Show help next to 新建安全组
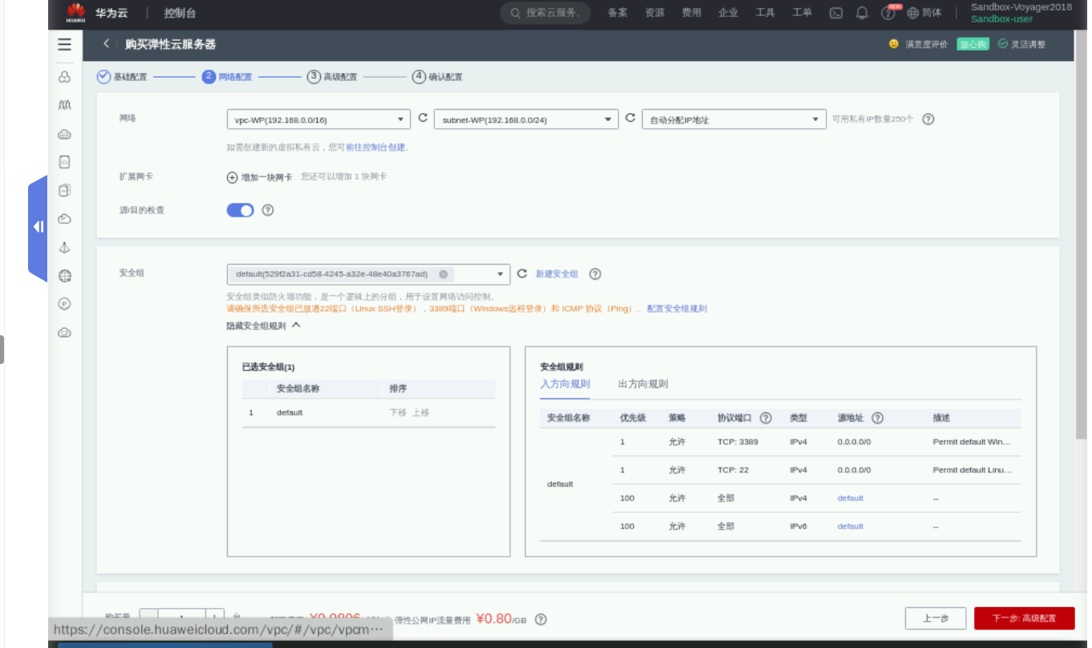Screen dimensions: 1092x648 [x=595, y=273]
